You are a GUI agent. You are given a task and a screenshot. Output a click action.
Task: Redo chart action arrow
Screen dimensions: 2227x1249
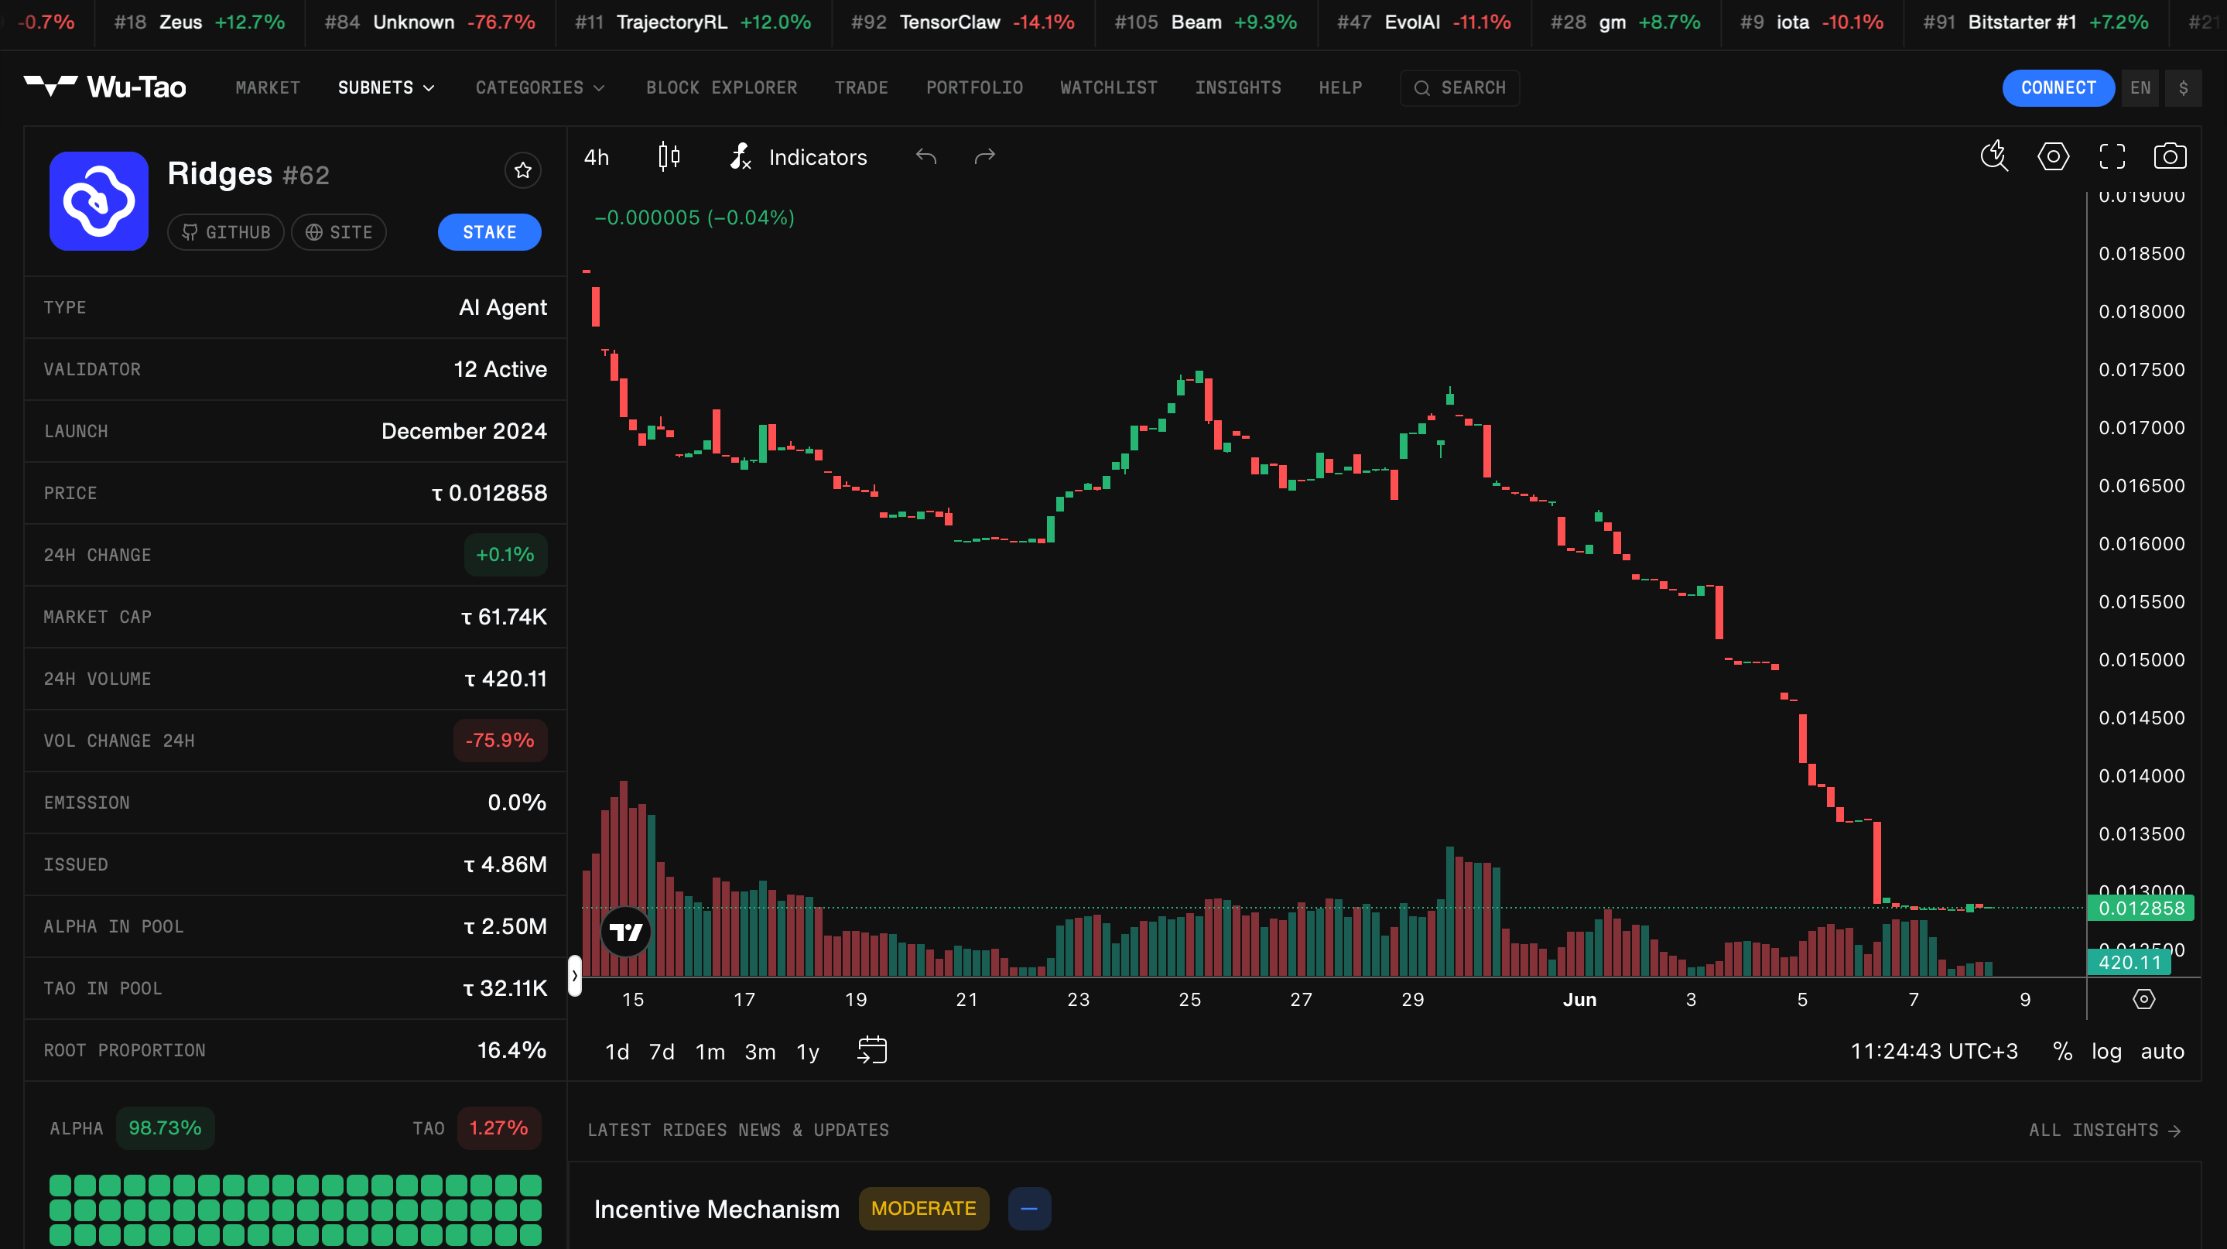coord(985,156)
